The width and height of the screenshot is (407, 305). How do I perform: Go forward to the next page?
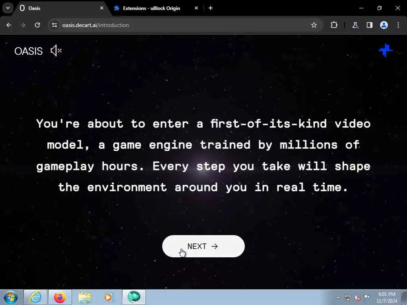[23, 25]
